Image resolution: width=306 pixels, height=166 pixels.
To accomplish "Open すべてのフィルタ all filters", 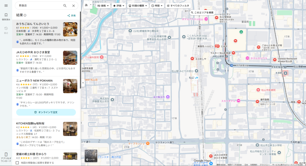I will pyautogui.click(x=178, y=6).
